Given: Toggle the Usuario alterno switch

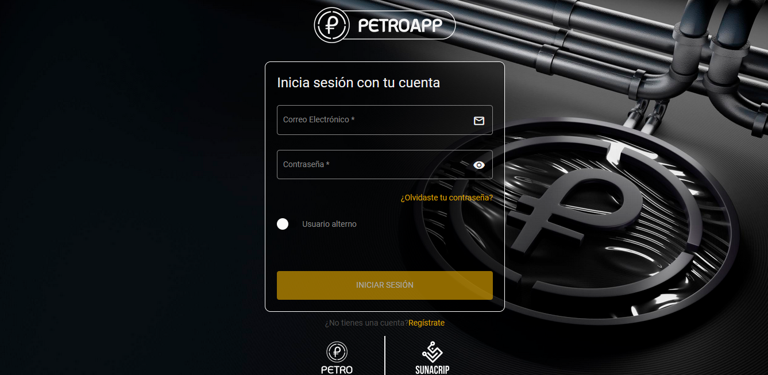Looking at the screenshot, I should click(283, 224).
